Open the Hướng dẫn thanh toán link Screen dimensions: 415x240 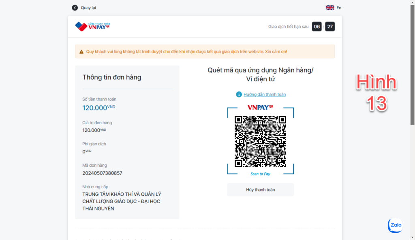click(265, 94)
